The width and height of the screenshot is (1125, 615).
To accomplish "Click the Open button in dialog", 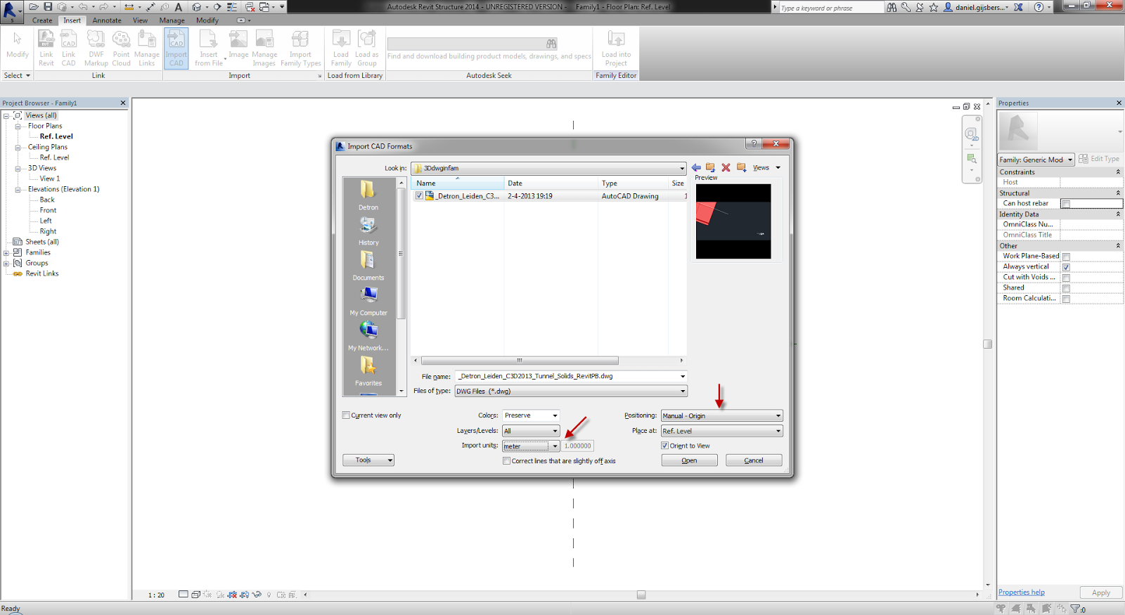I will click(x=689, y=460).
